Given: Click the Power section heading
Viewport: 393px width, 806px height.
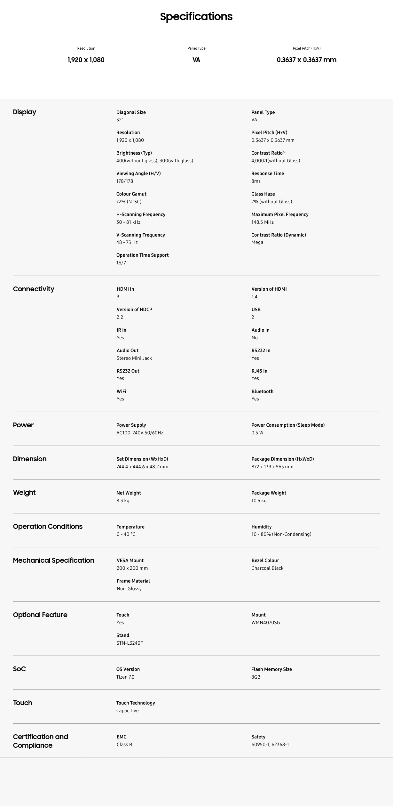Looking at the screenshot, I should click(x=23, y=425).
